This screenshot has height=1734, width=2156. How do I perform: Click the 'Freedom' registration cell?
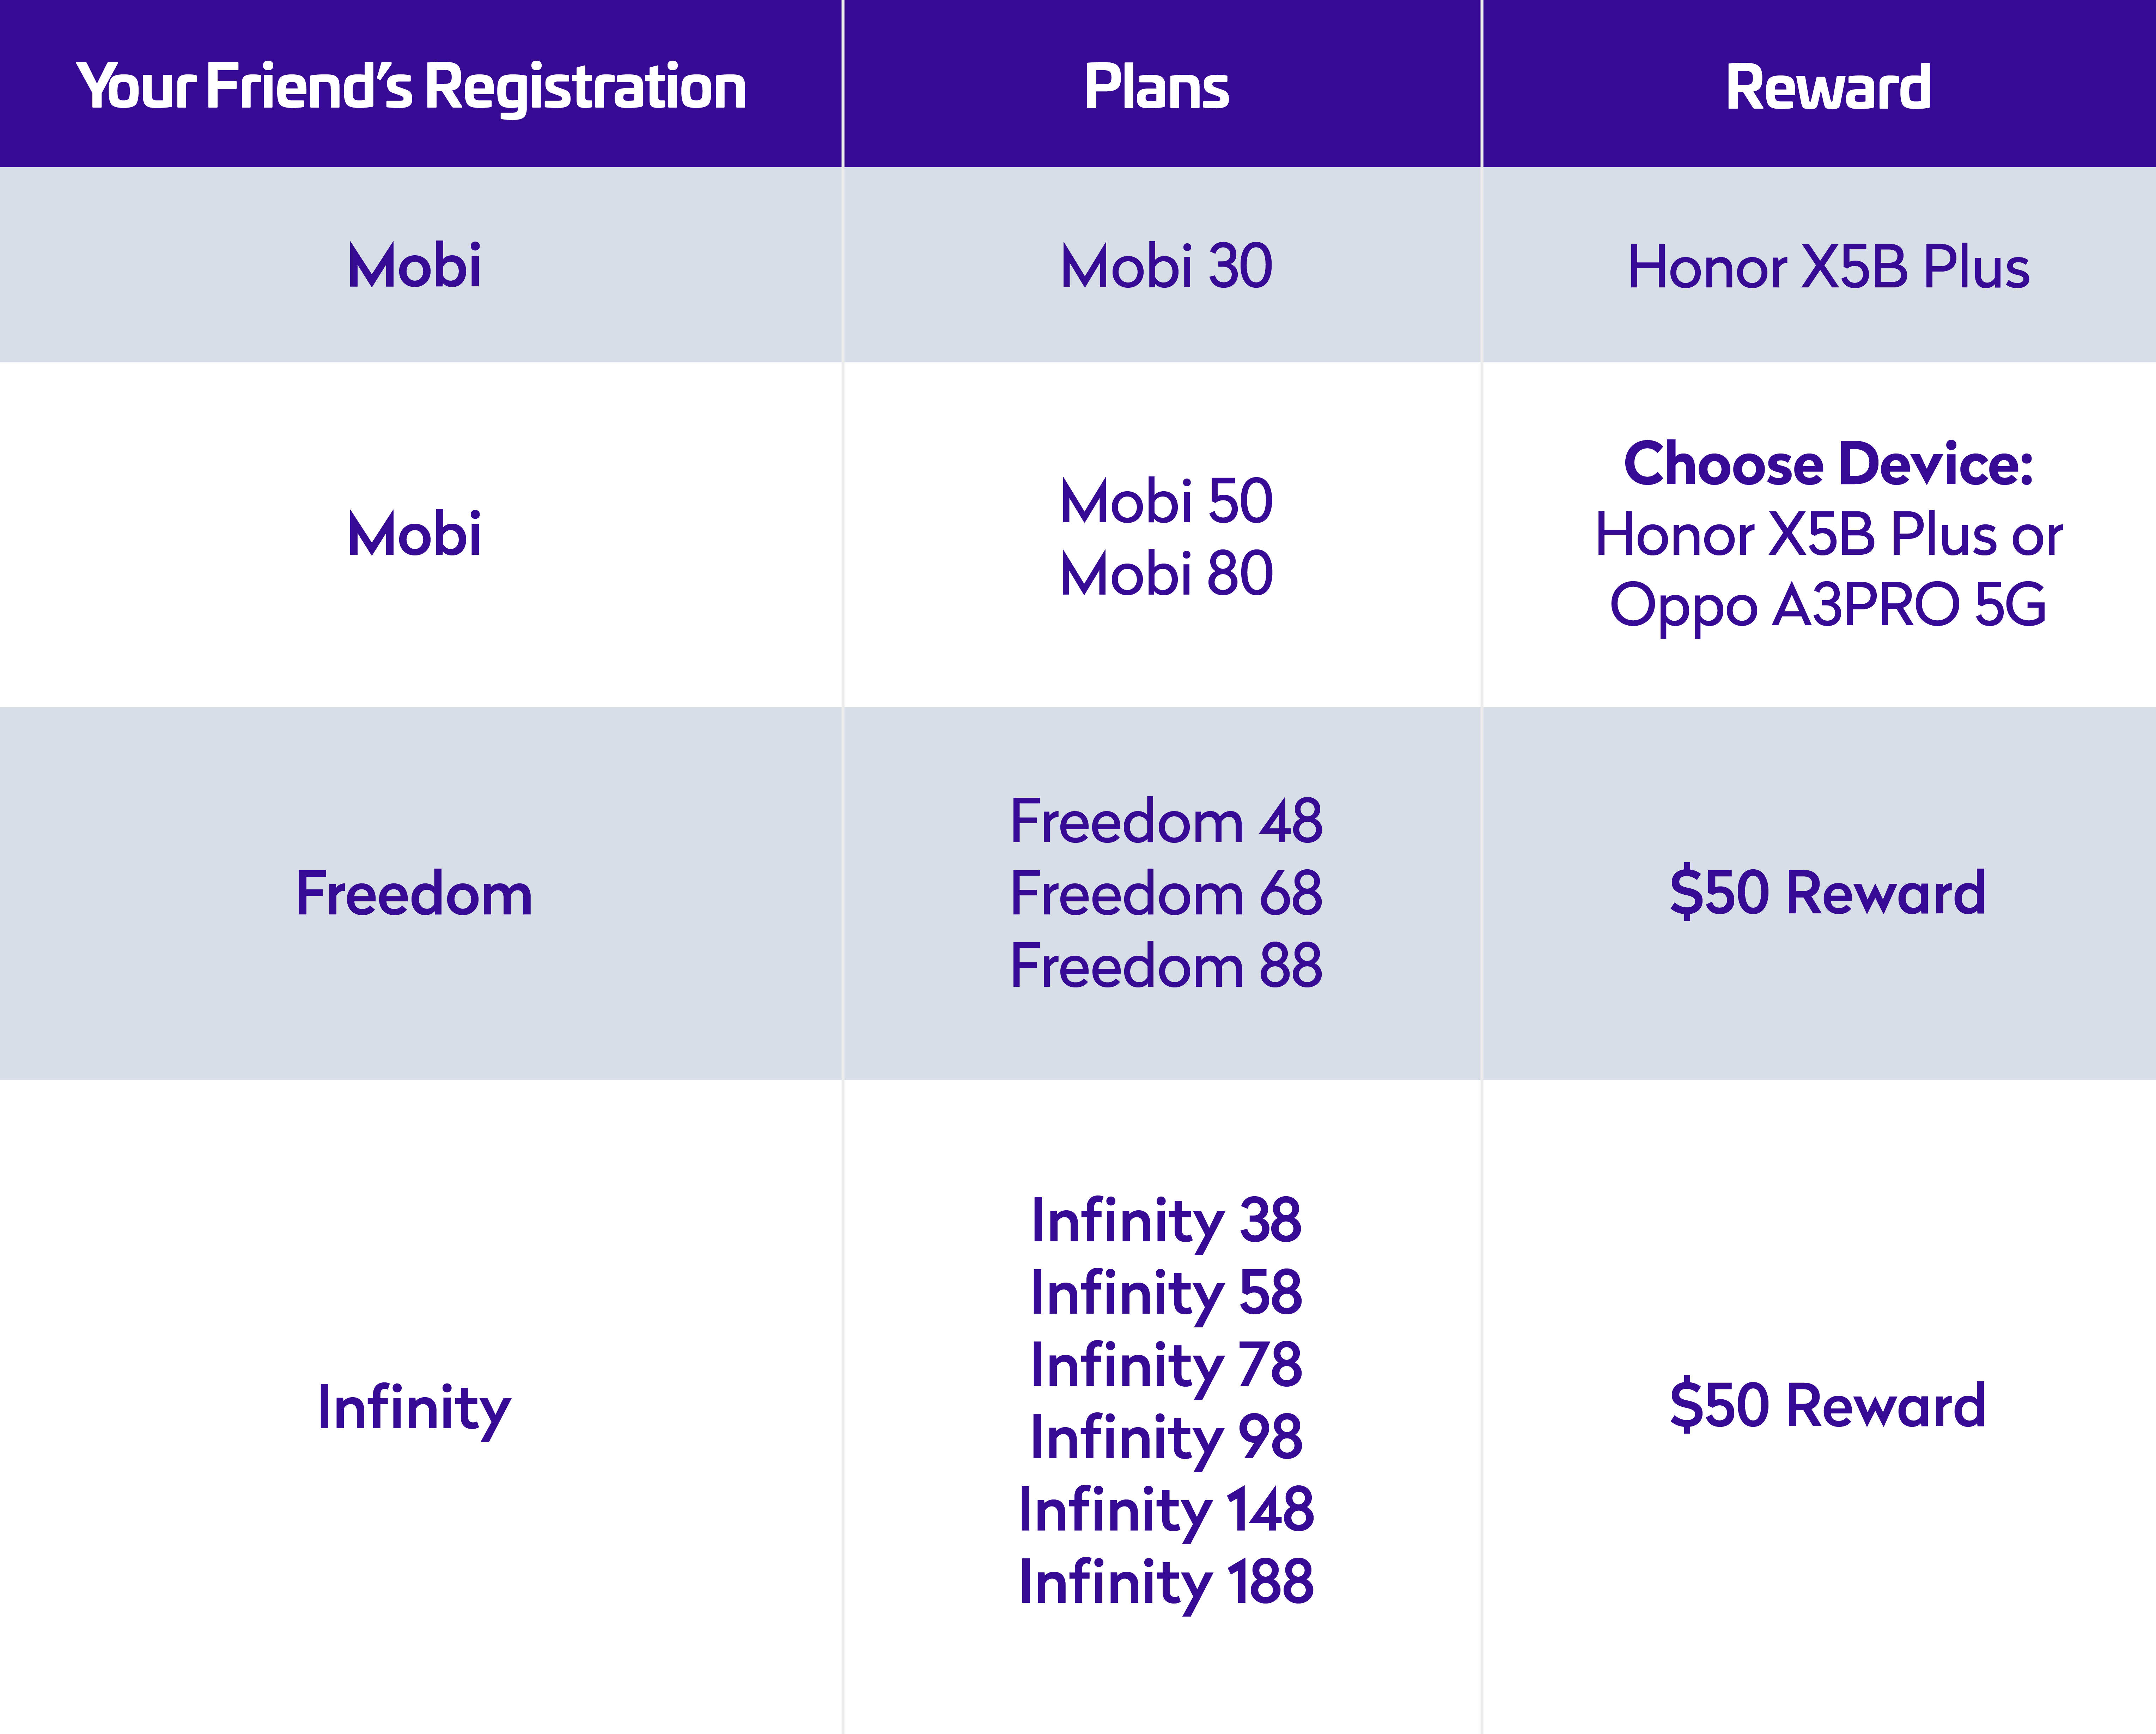pyautogui.click(x=414, y=893)
